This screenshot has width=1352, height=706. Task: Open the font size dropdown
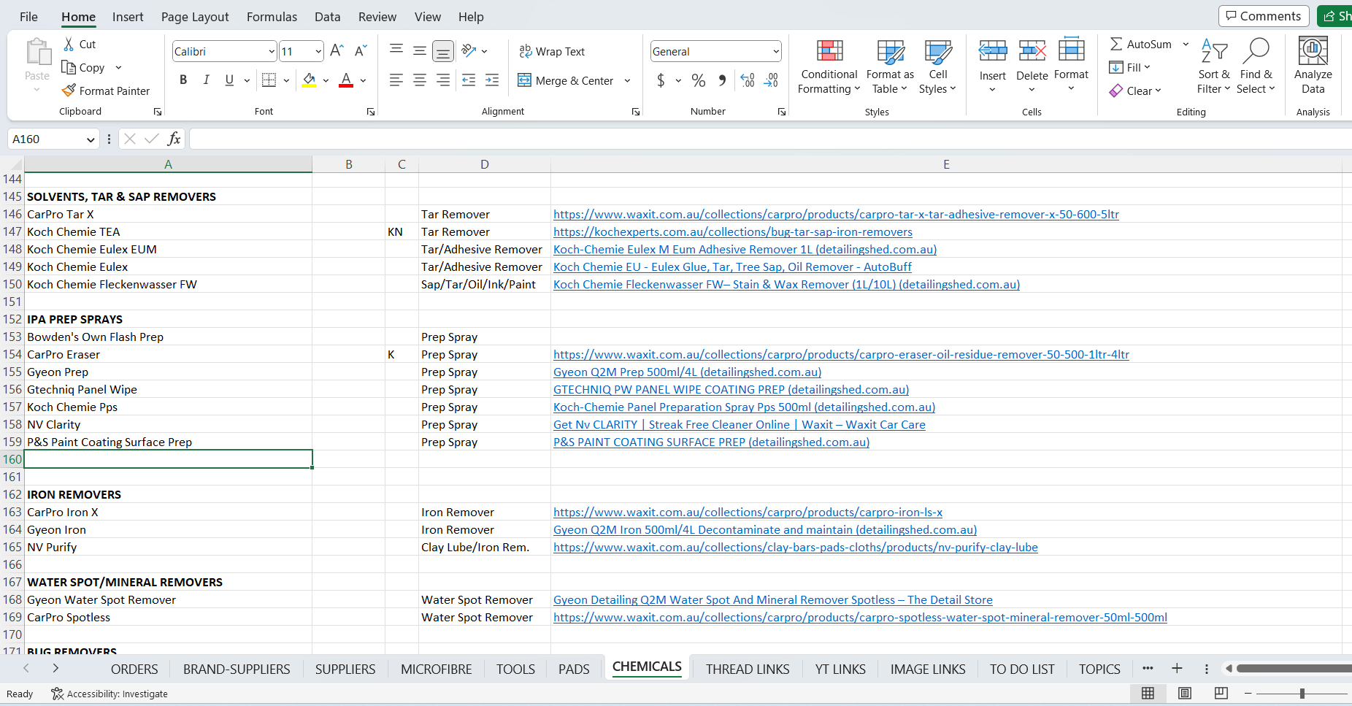click(318, 51)
